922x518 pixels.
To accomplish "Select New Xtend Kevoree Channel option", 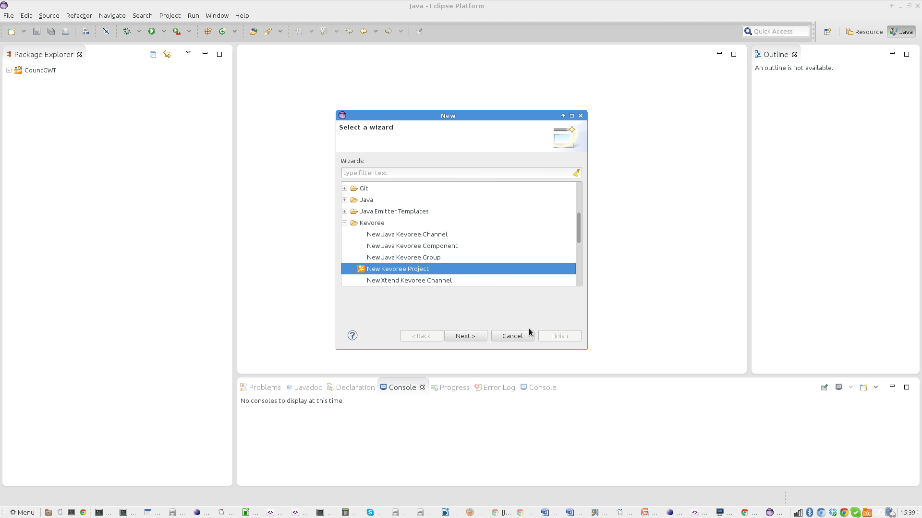I will coord(409,280).
